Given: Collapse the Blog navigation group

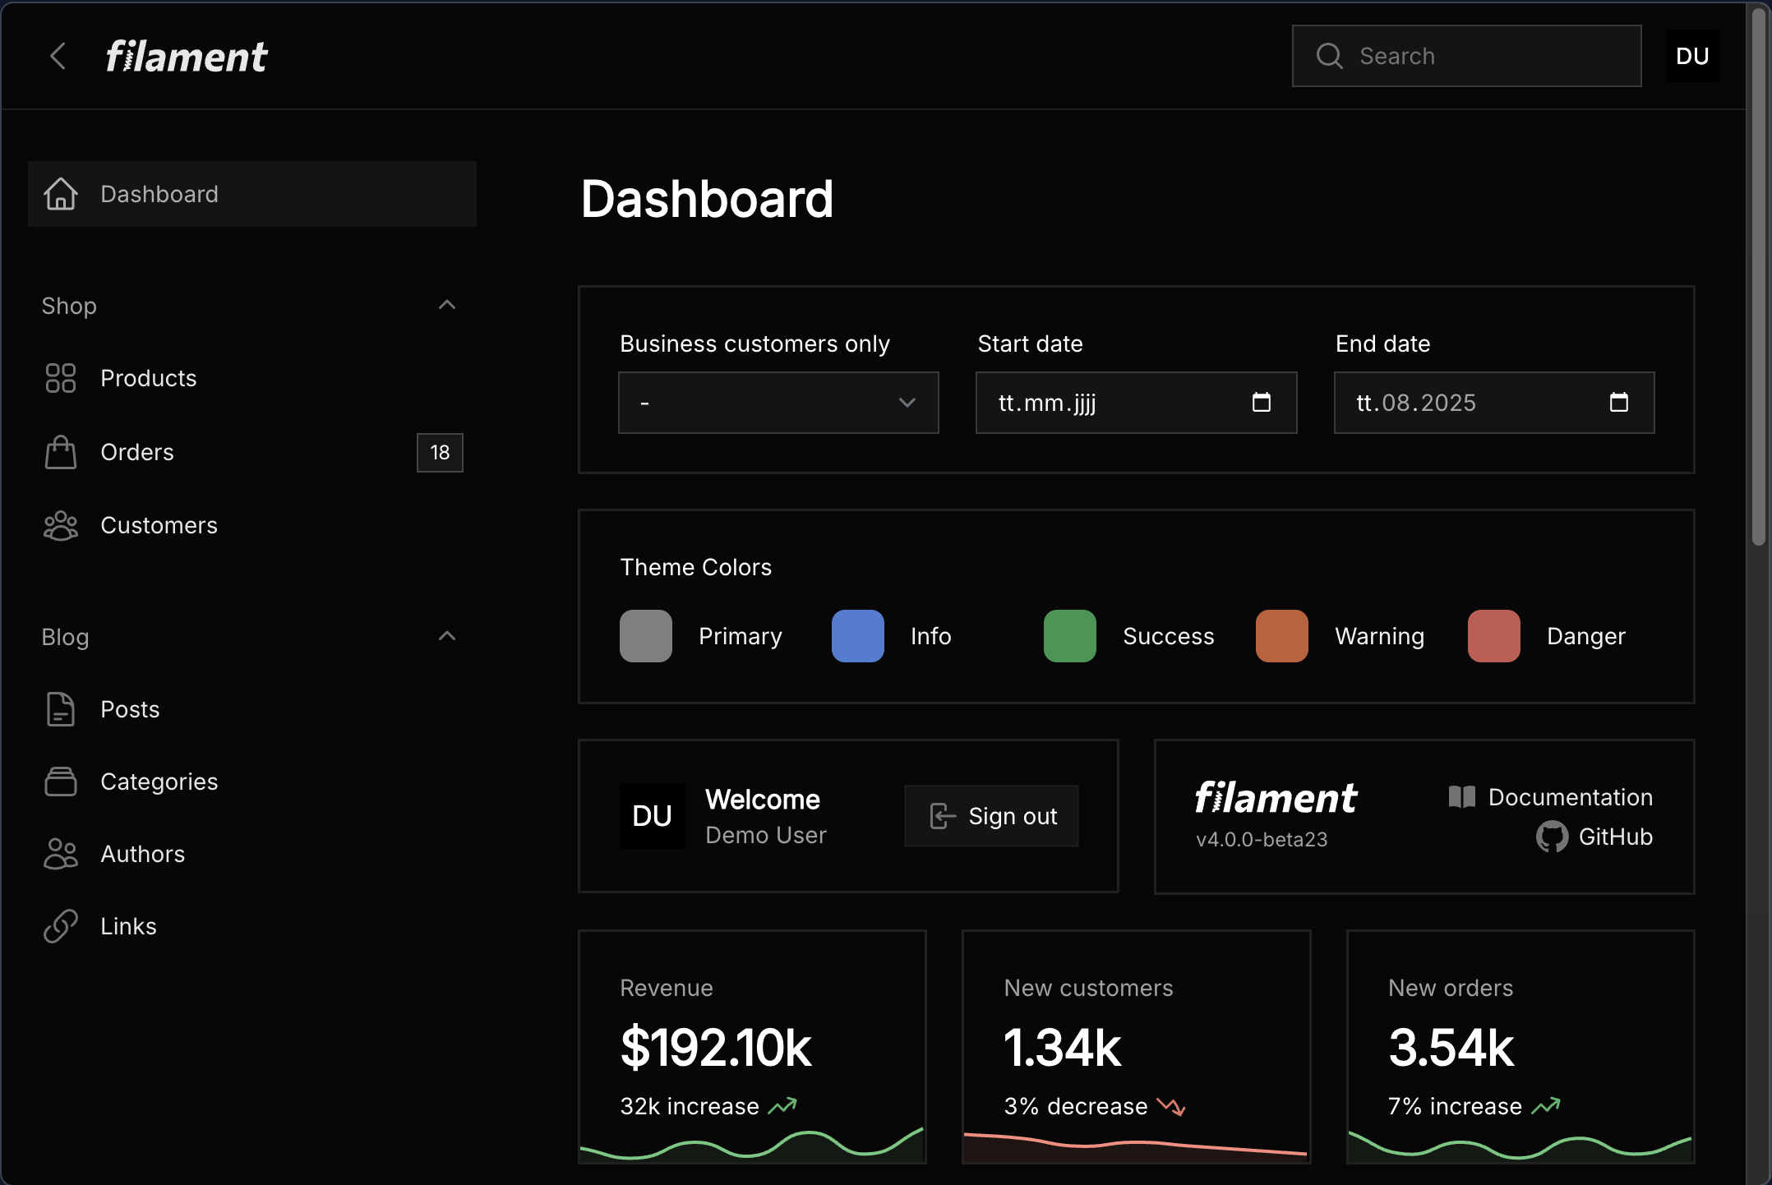Looking at the screenshot, I should click(446, 636).
